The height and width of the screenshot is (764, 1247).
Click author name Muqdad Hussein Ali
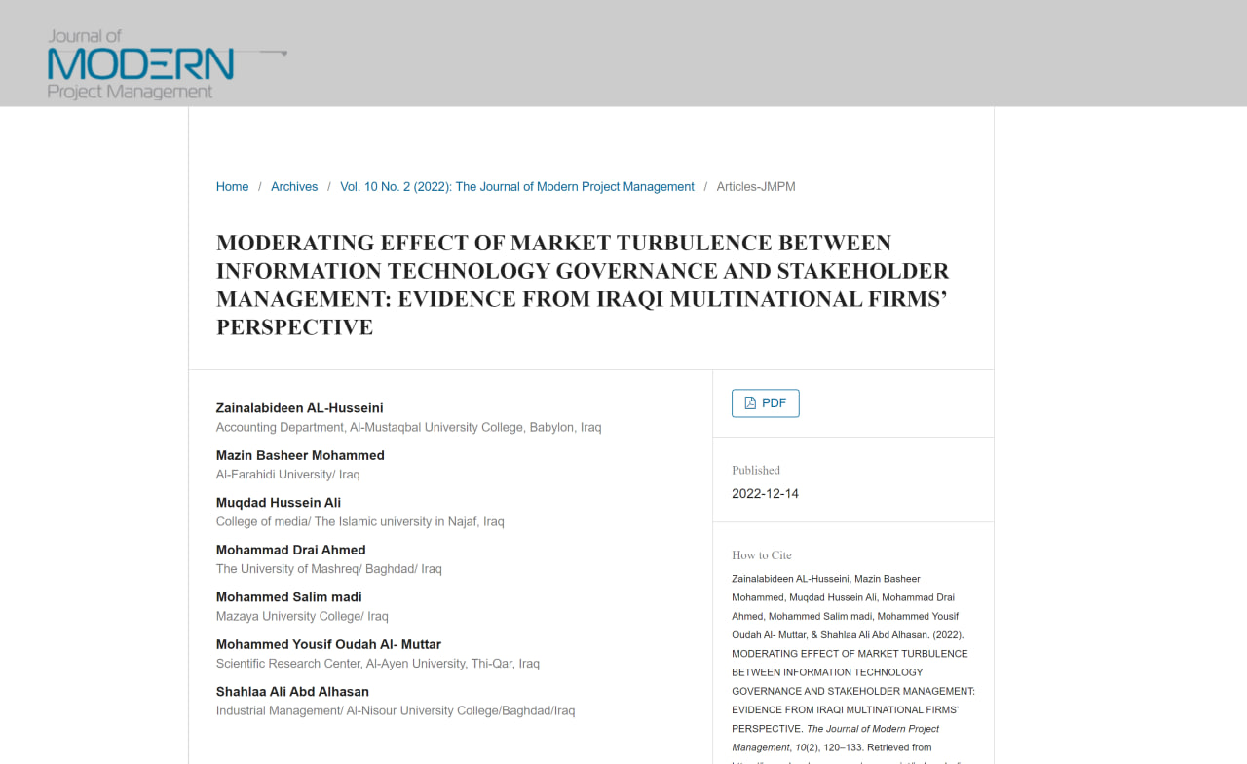tap(279, 503)
